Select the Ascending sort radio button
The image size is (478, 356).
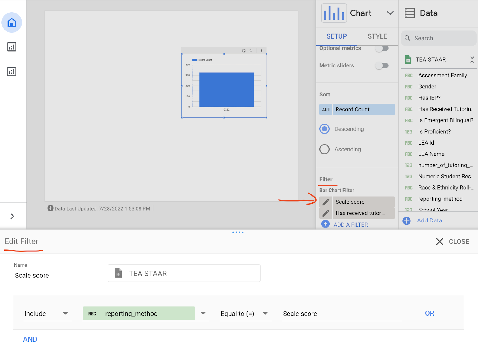(324, 149)
